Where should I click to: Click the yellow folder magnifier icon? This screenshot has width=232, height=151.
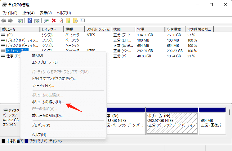point(75,20)
